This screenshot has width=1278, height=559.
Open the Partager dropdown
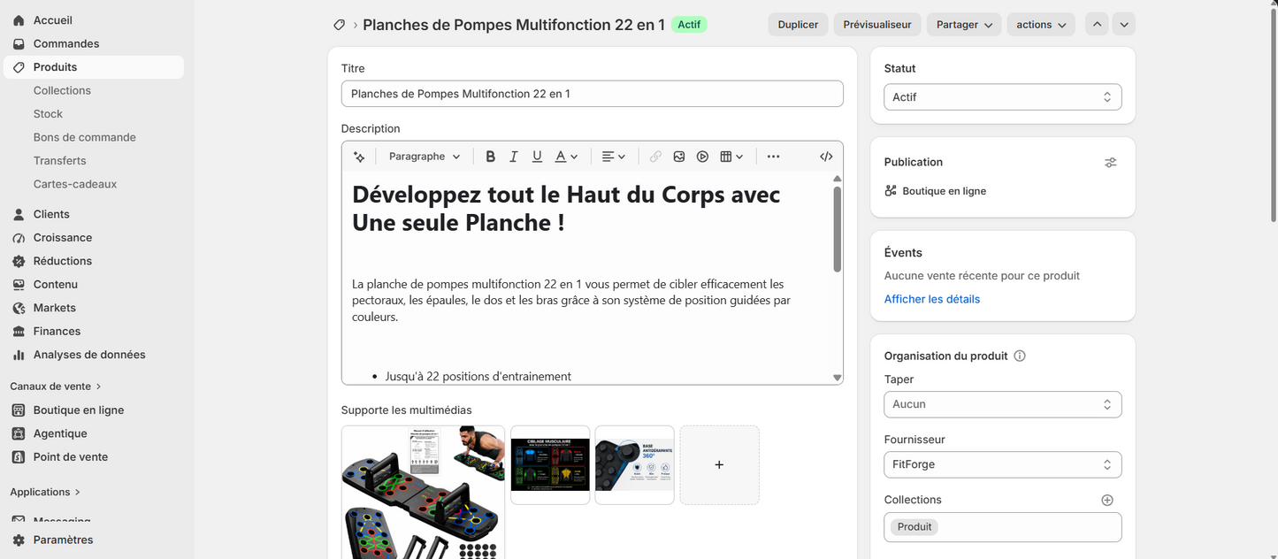pos(964,25)
